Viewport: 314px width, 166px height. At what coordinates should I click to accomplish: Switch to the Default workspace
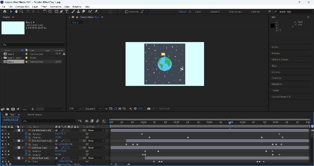[182, 12]
